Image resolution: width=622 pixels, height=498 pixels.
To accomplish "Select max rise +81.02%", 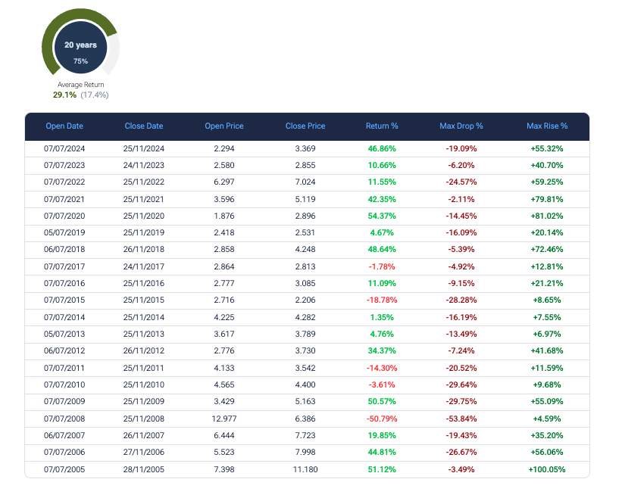I will (547, 216).
